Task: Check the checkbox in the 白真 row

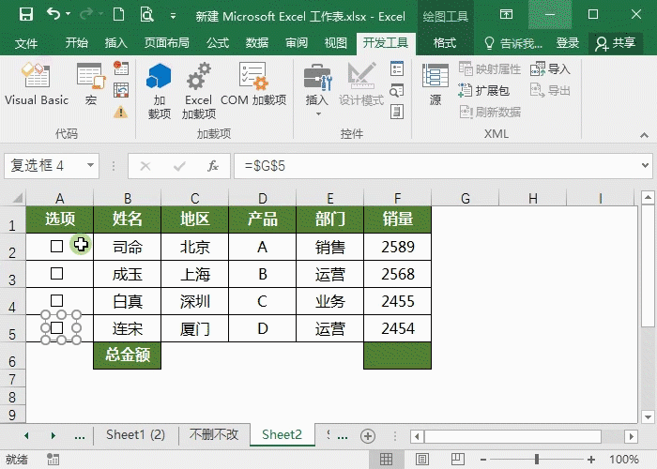Action: click(x=56, y=301)
